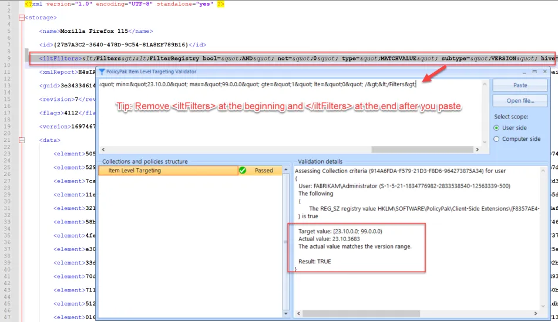This screenshot has height=322, width=558.
Task: Select the Computer side scope option
Action: pos(497,139)
